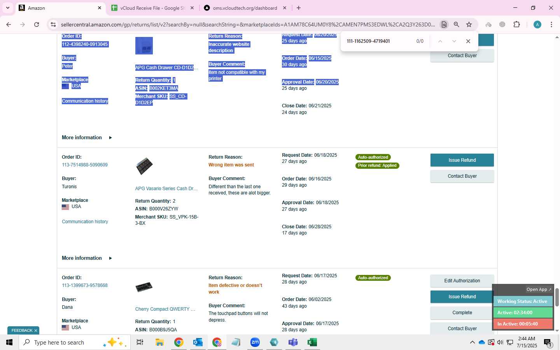The height and width of the screenshot is (350, 560).
Task: Open OneDrive cloud tray icon
Action: point(482,342)
